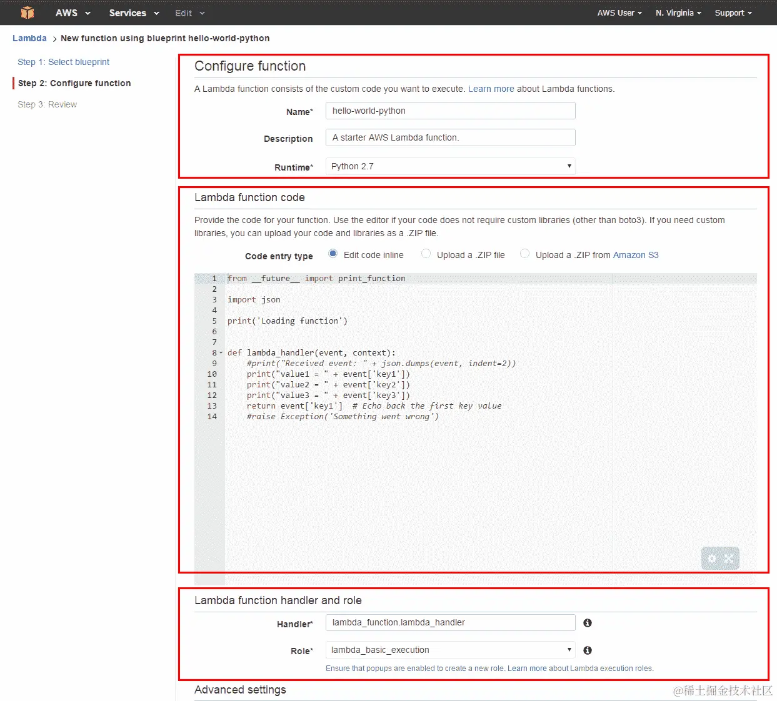
Task: Click the Name field containing hello-world-python
Action: [x=450, y=111]
